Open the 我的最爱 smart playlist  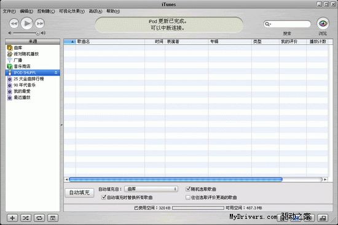tap(33, 91)
